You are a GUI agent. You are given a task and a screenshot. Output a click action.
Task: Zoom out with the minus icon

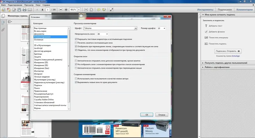click(x=61, y=10)
